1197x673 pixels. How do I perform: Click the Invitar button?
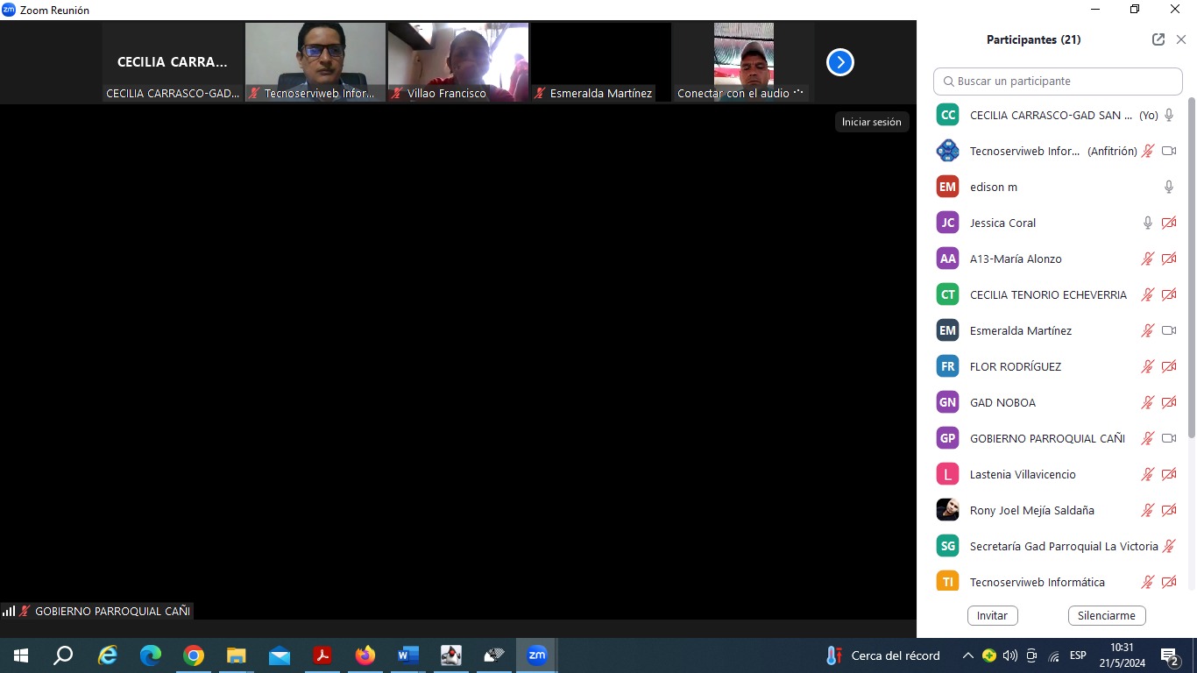click(992, 615)
